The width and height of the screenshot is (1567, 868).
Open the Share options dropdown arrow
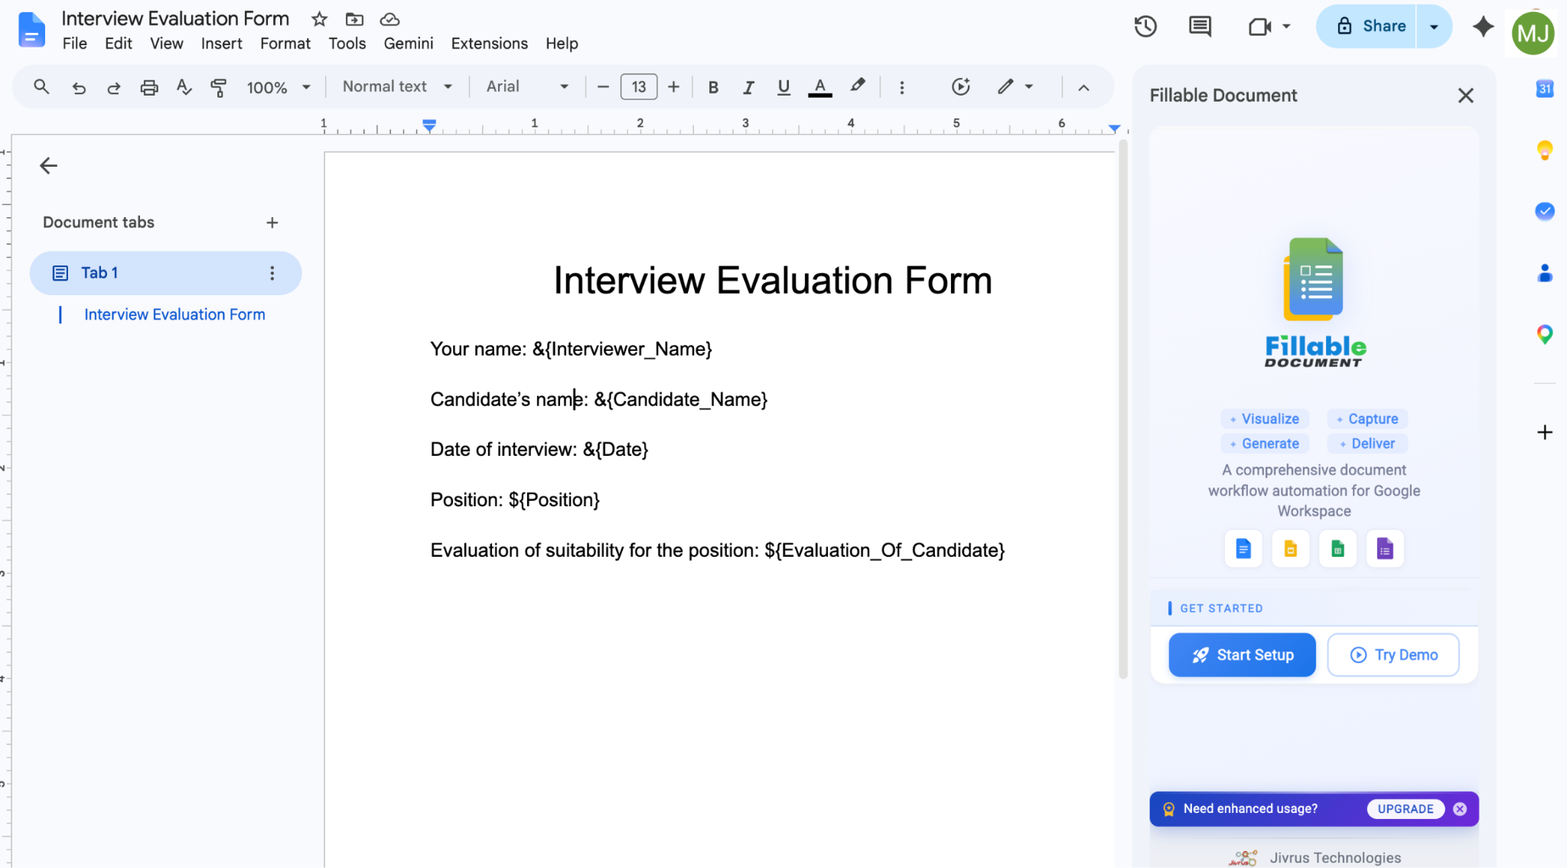coord(1434,27)
